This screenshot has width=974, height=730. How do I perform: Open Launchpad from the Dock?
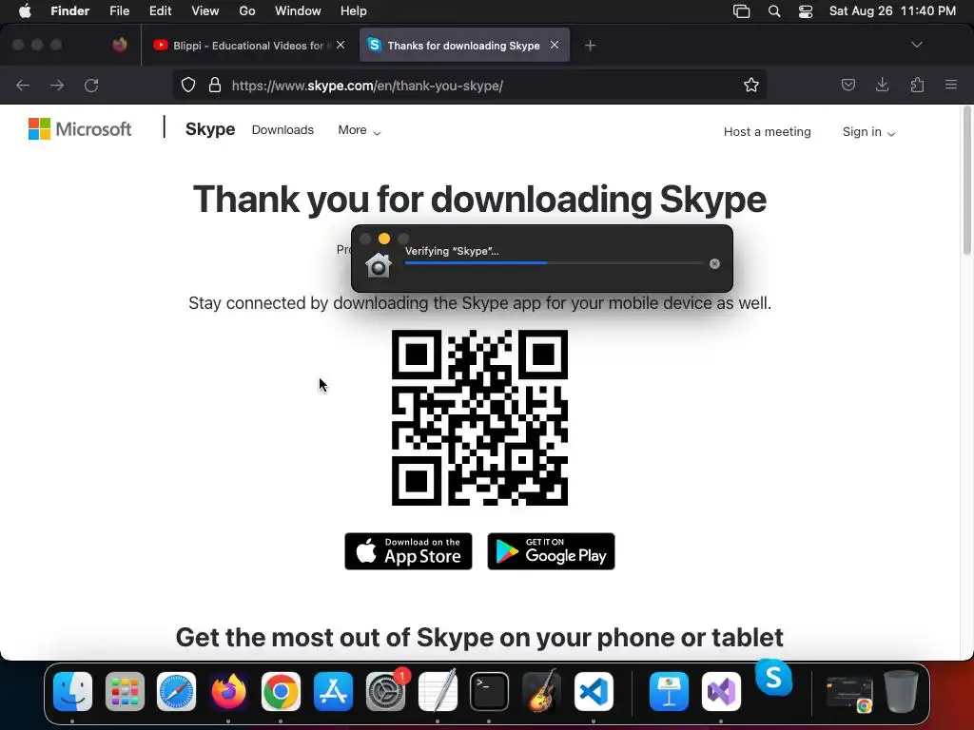tap(125, 692)
